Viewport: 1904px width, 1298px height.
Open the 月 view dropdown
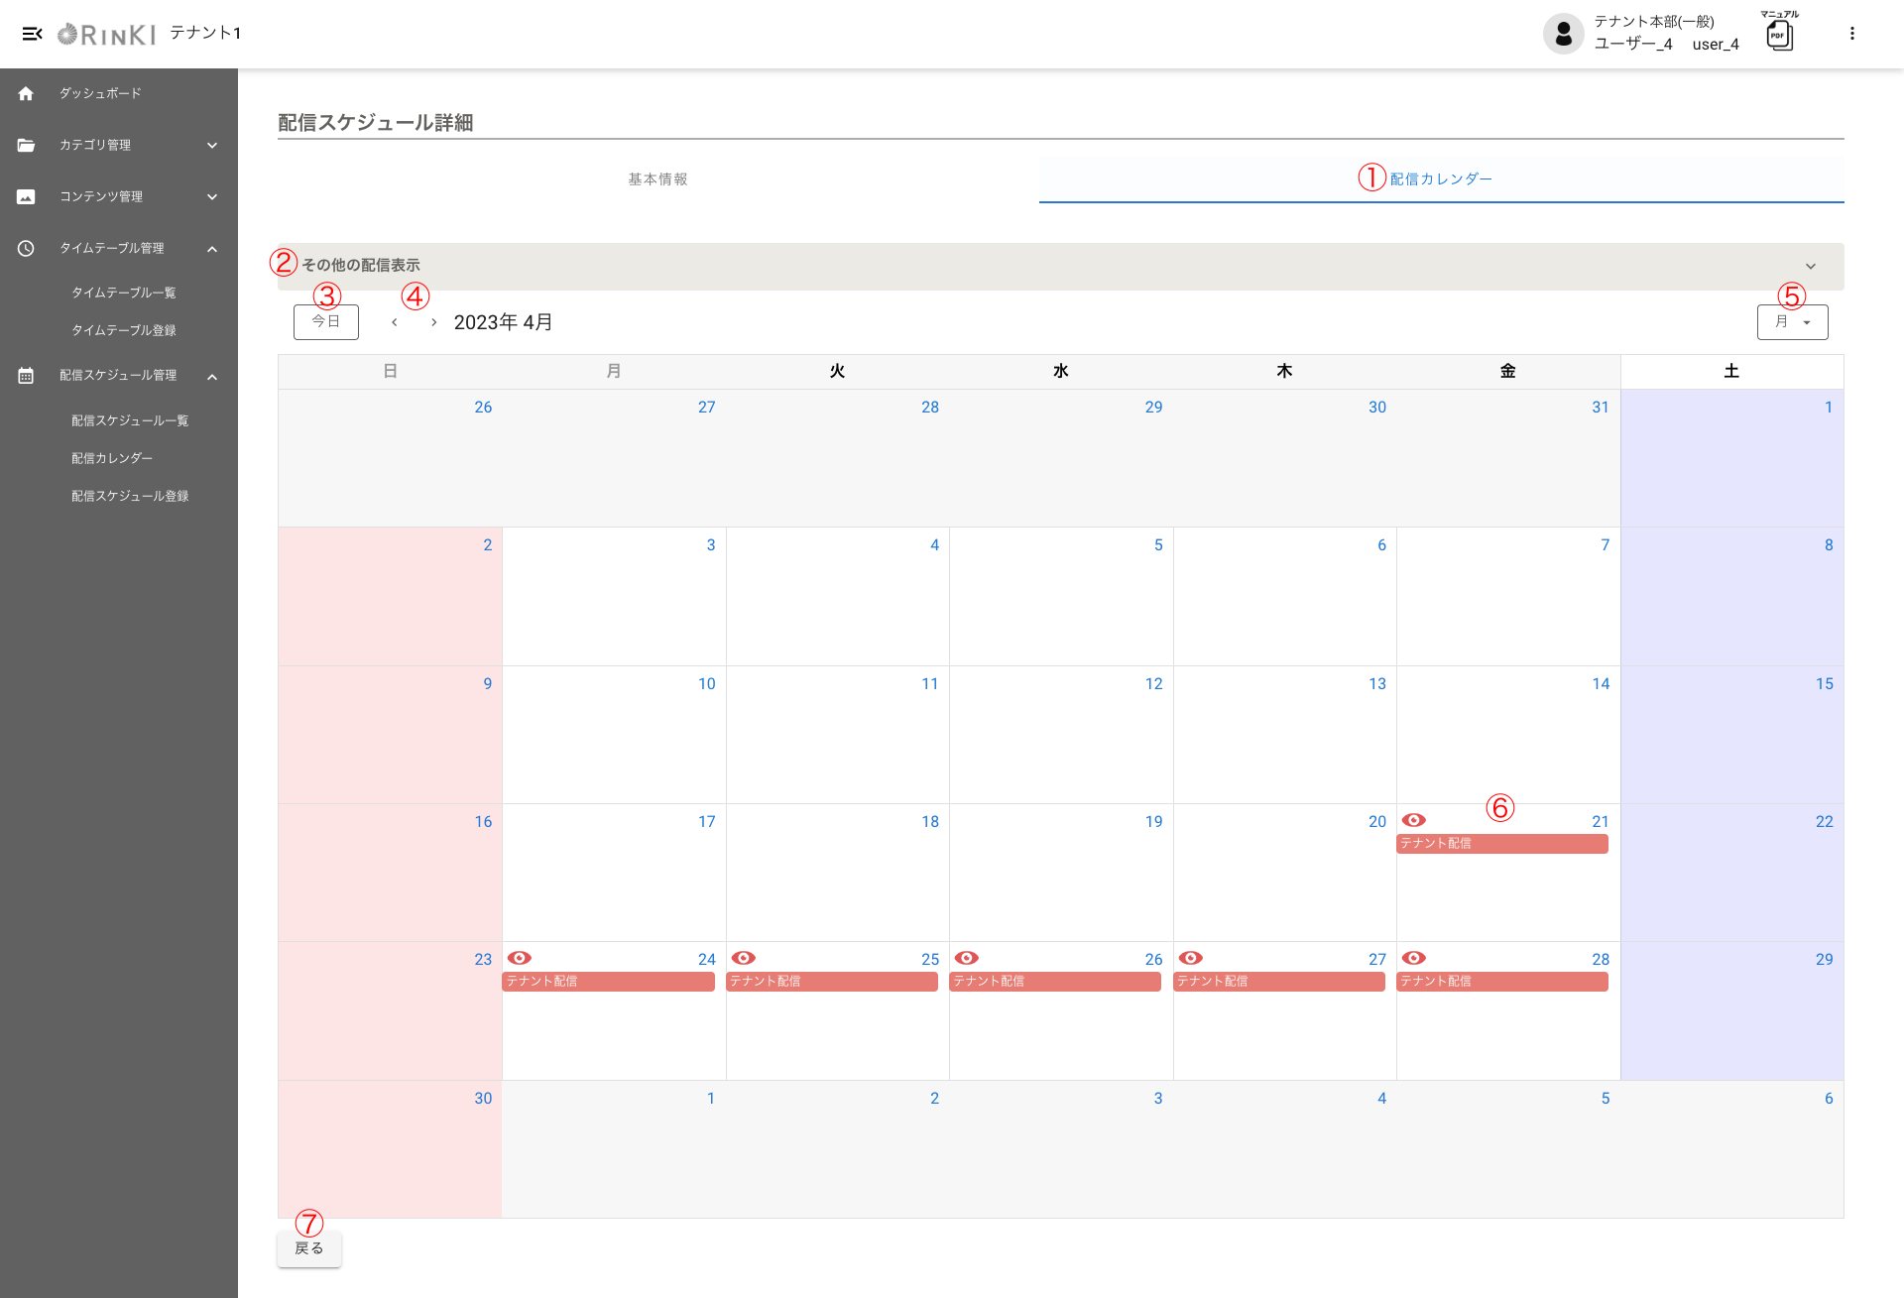tap(1792, 322)
